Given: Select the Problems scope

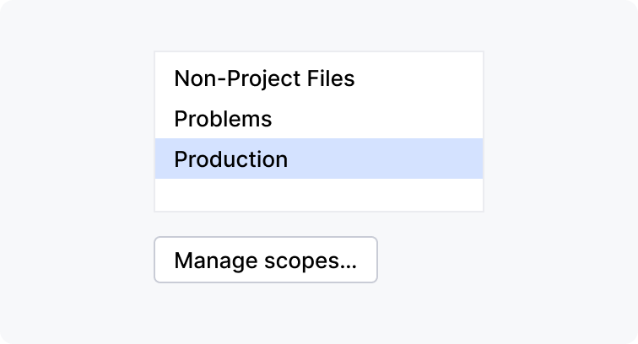Looking at the screenshot, I should pyautogui.click(x=223, y=119).
